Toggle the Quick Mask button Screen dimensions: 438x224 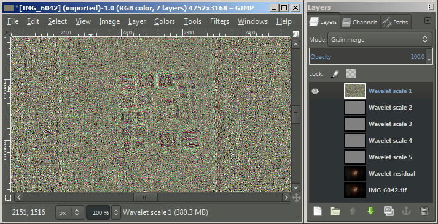(x=8, y=198)
